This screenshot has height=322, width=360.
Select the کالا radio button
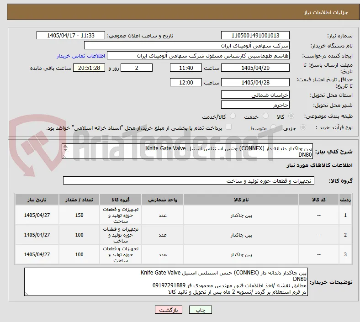[x=291, y=116]
